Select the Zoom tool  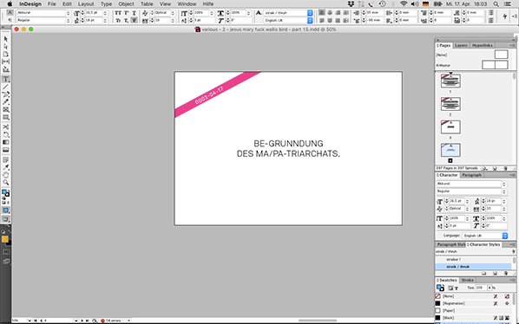click(5, 183)
